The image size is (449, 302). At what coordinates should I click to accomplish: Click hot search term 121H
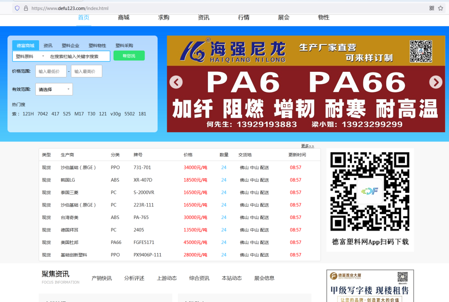pos(28,114)
